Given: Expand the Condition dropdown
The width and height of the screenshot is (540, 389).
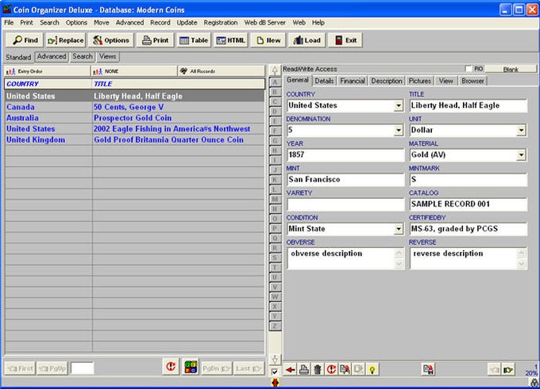Looking at the screenshot, I should (398, 230).
